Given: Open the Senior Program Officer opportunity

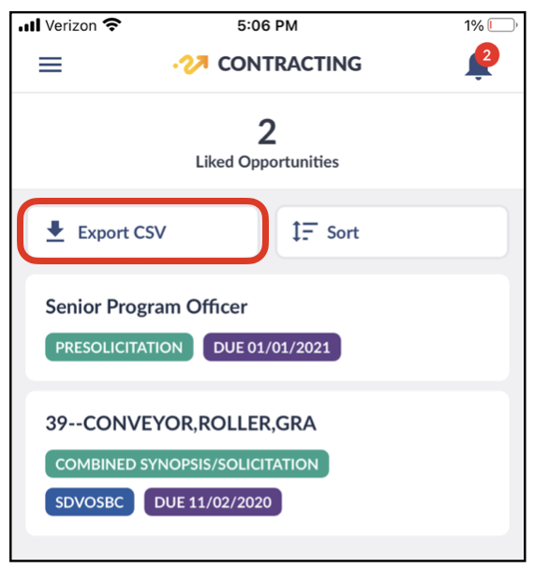Looking at the screenshot, I should pyautogui.click(x=267, y=327).
